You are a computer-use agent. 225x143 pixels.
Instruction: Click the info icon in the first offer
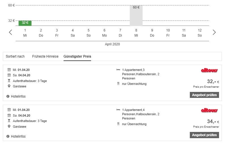click(8, 96)
